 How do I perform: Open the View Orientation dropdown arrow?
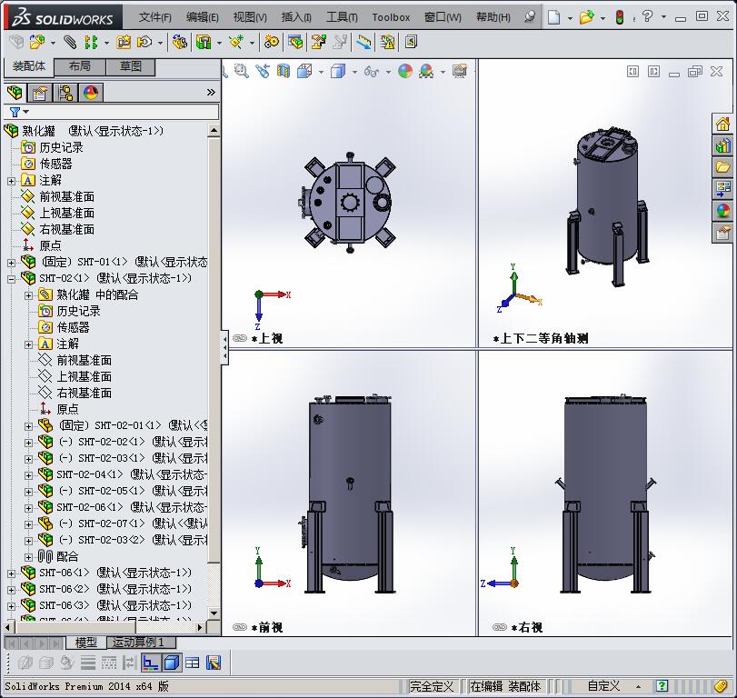tap(321, 72)
